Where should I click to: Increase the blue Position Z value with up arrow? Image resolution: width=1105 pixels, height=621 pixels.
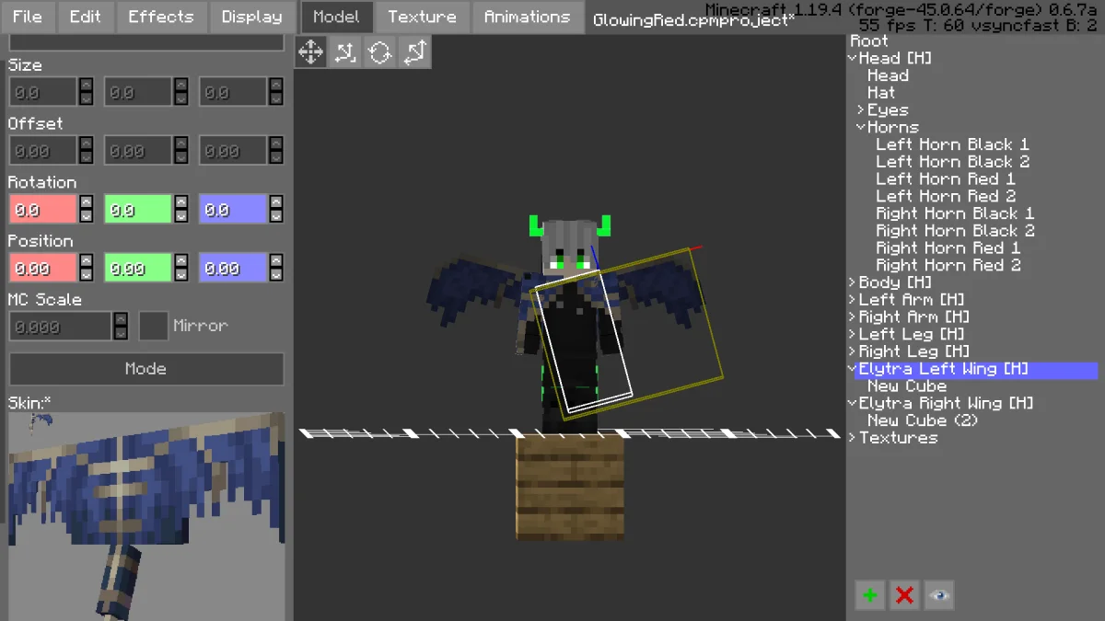276,261
